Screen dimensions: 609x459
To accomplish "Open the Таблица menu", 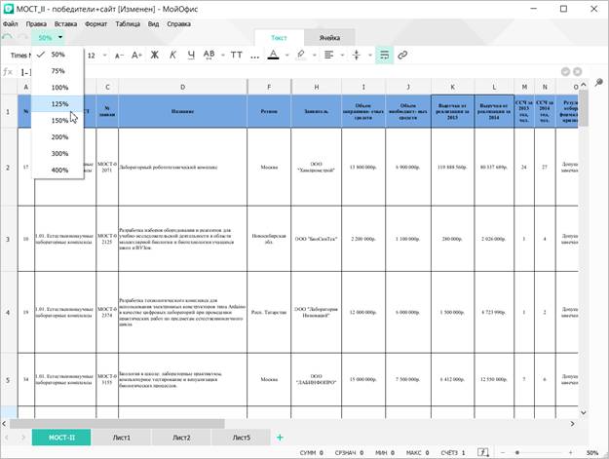I will click(x=128, y=21).
